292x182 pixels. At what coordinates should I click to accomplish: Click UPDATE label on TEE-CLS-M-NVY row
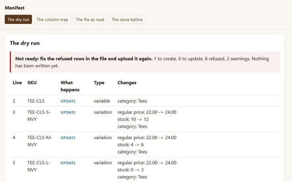point(68,138)
